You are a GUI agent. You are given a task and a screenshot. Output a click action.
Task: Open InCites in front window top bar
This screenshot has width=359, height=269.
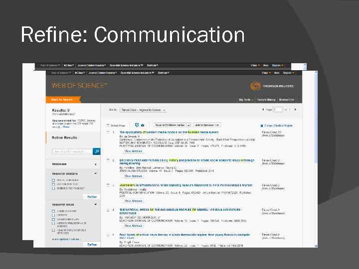79,73
